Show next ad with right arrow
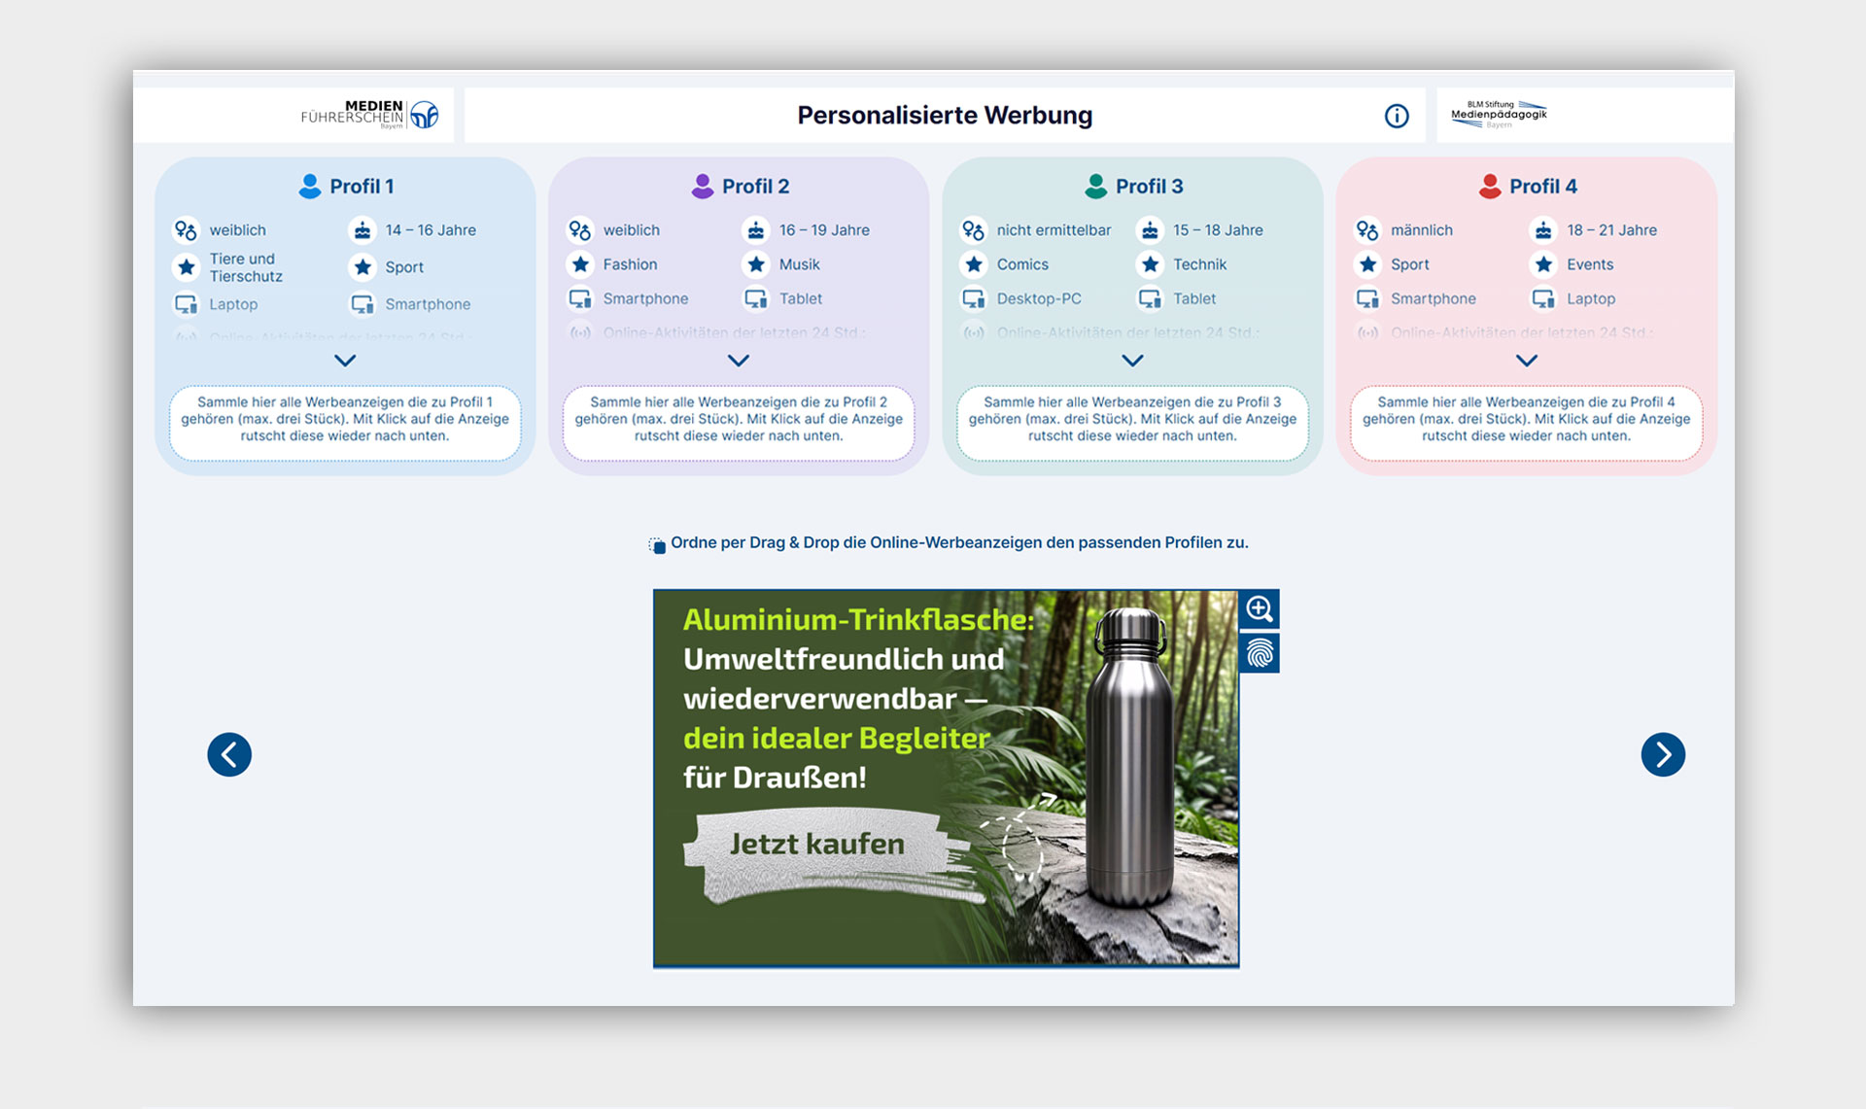 1663,754
